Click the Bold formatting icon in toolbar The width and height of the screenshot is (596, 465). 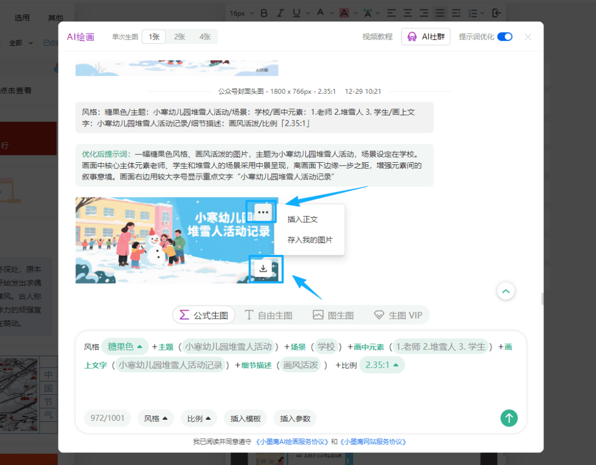264,13
